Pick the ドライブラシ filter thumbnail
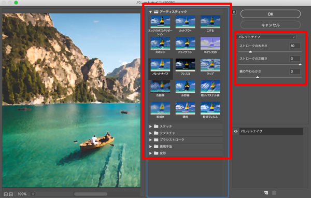The height and width of the screenshot is (198, 311). click(185, 43)
